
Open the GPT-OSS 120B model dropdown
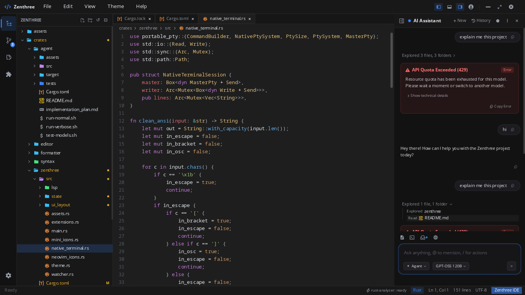(x=451, y=266)
